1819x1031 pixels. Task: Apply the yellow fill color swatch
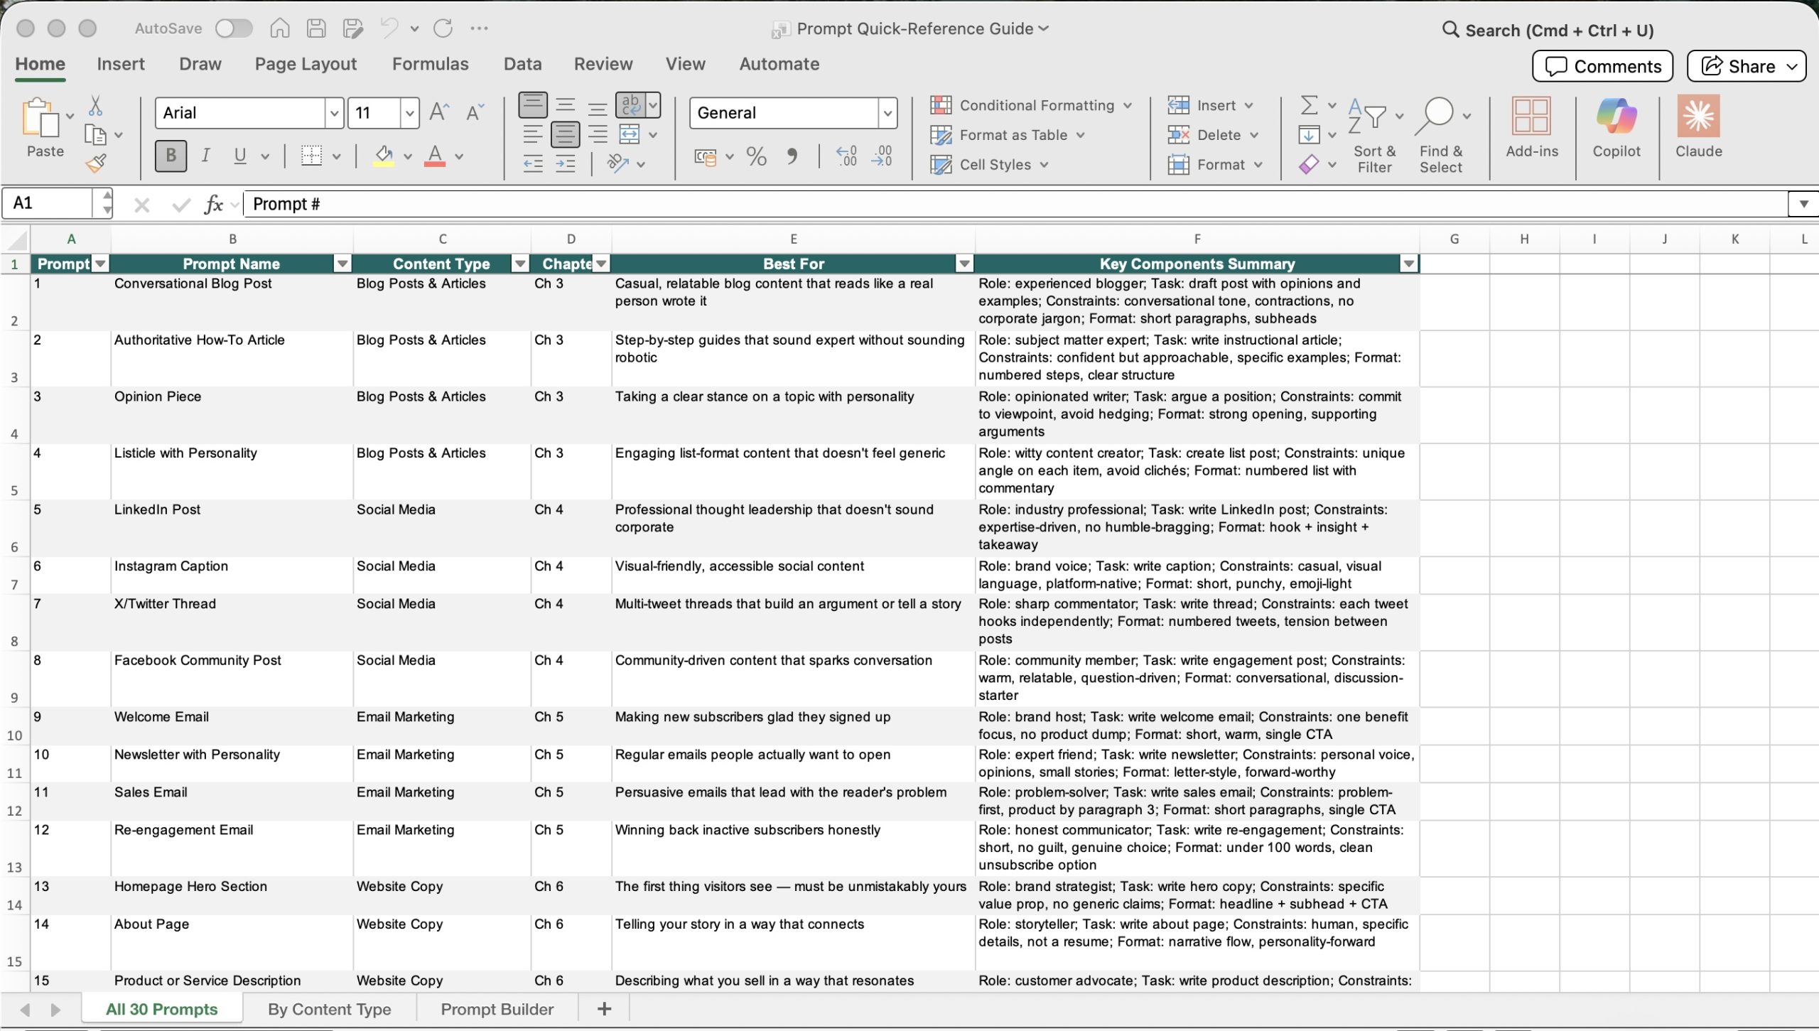coord(384,156)
